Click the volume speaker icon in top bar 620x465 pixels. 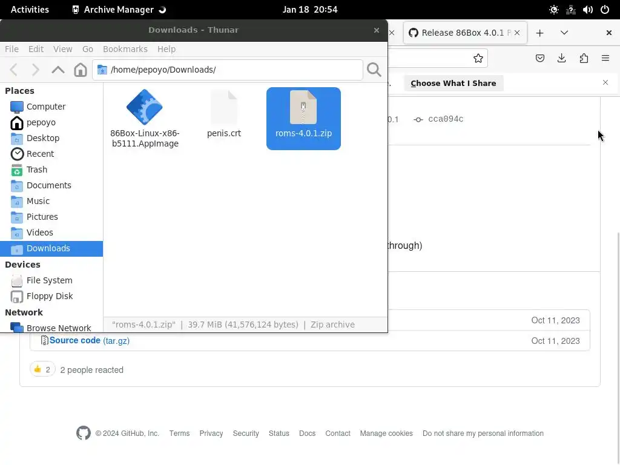(x=587, y=10)
